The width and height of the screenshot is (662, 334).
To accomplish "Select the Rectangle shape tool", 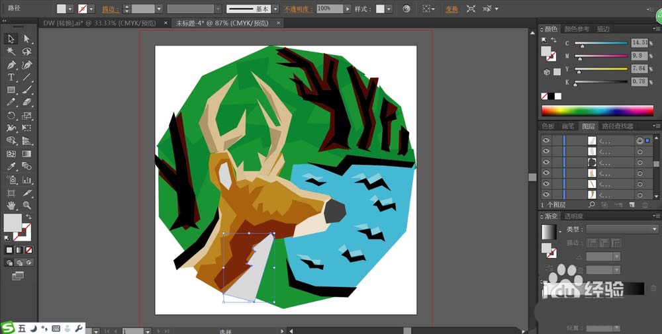I will click(x=11, y=90).
